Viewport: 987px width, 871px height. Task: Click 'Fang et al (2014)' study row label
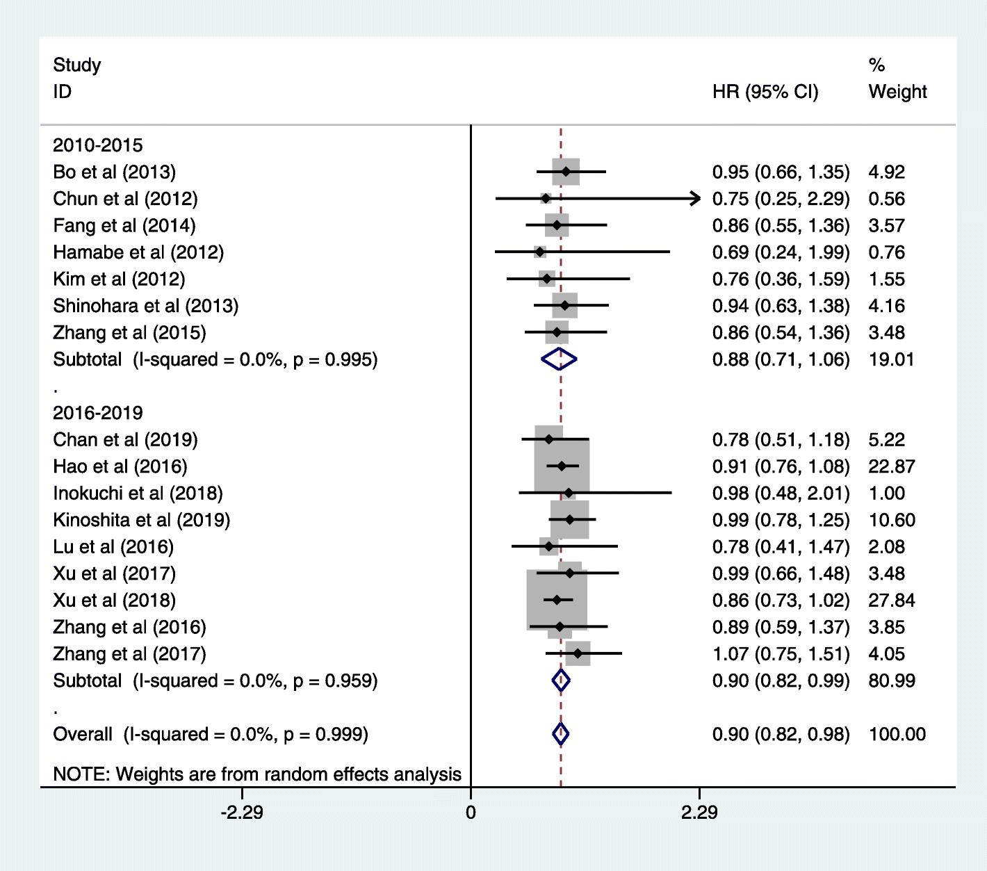coord(124,226)
